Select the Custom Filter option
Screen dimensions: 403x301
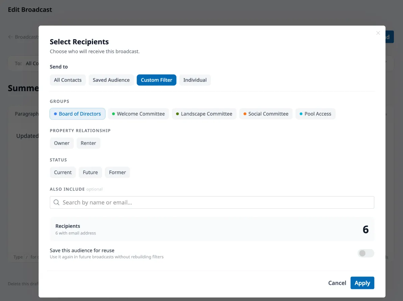click(x=156, y=80)
